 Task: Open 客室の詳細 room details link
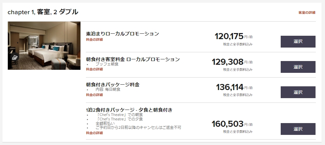307,12
